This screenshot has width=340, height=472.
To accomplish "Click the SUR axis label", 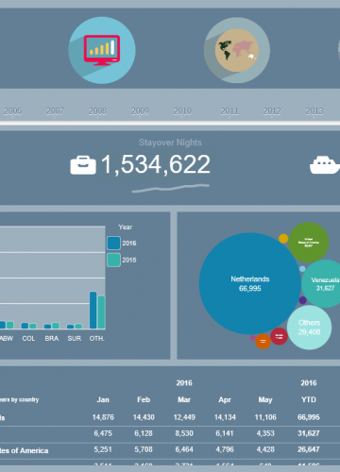I will [x=75, y=339].
